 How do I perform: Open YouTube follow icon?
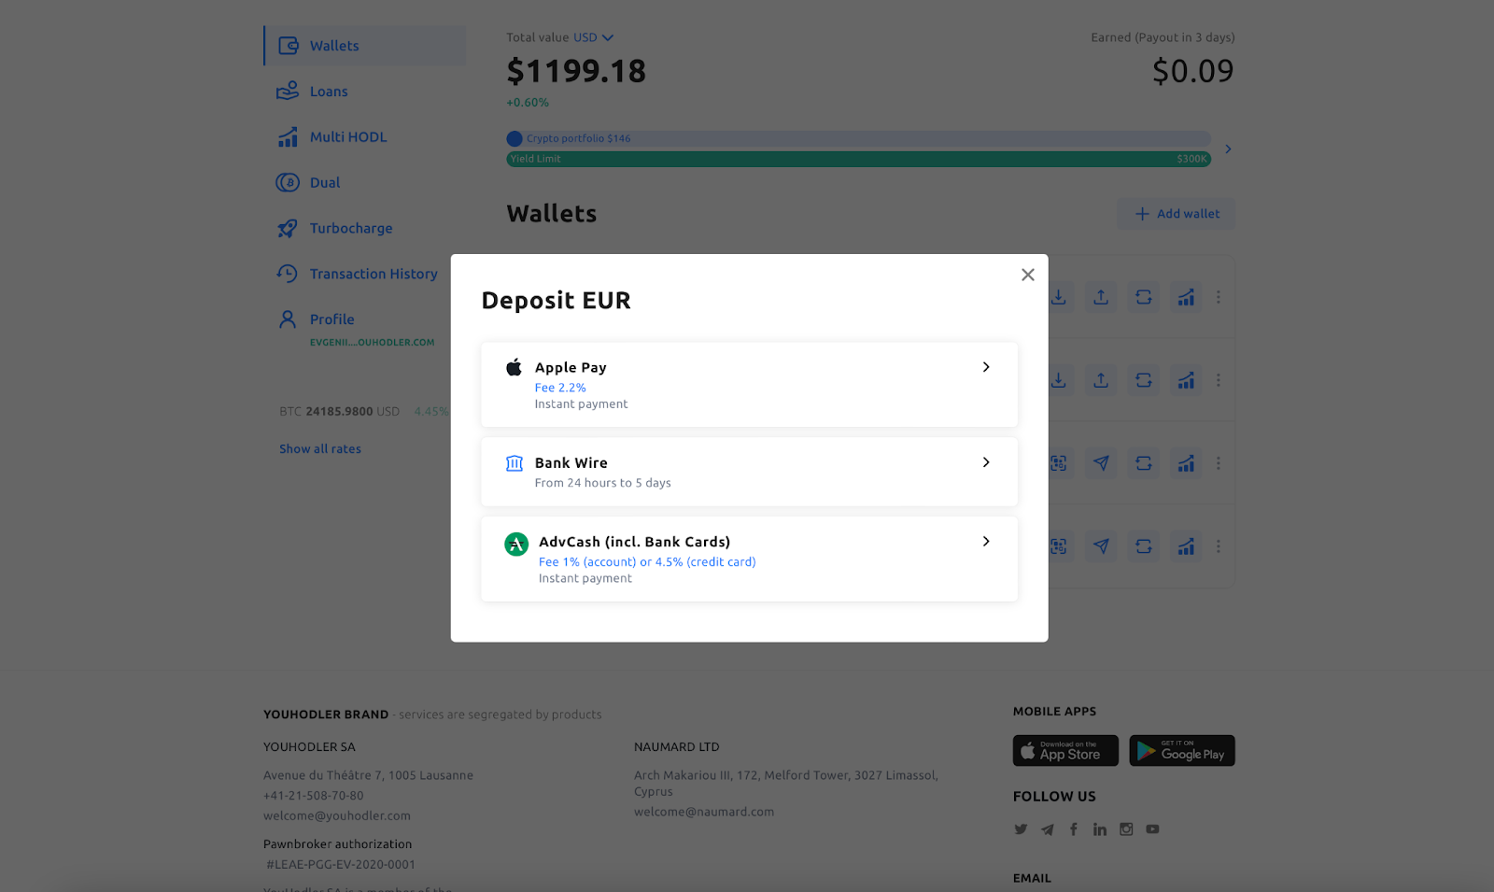click(1153, 829)
